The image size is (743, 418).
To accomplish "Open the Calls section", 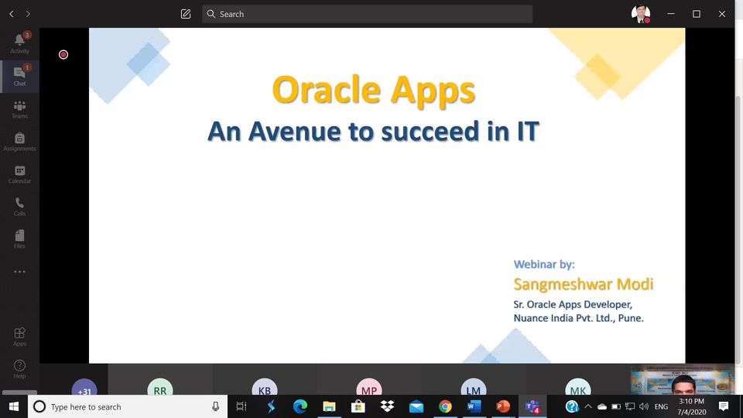I will click(x=19, y=207).
